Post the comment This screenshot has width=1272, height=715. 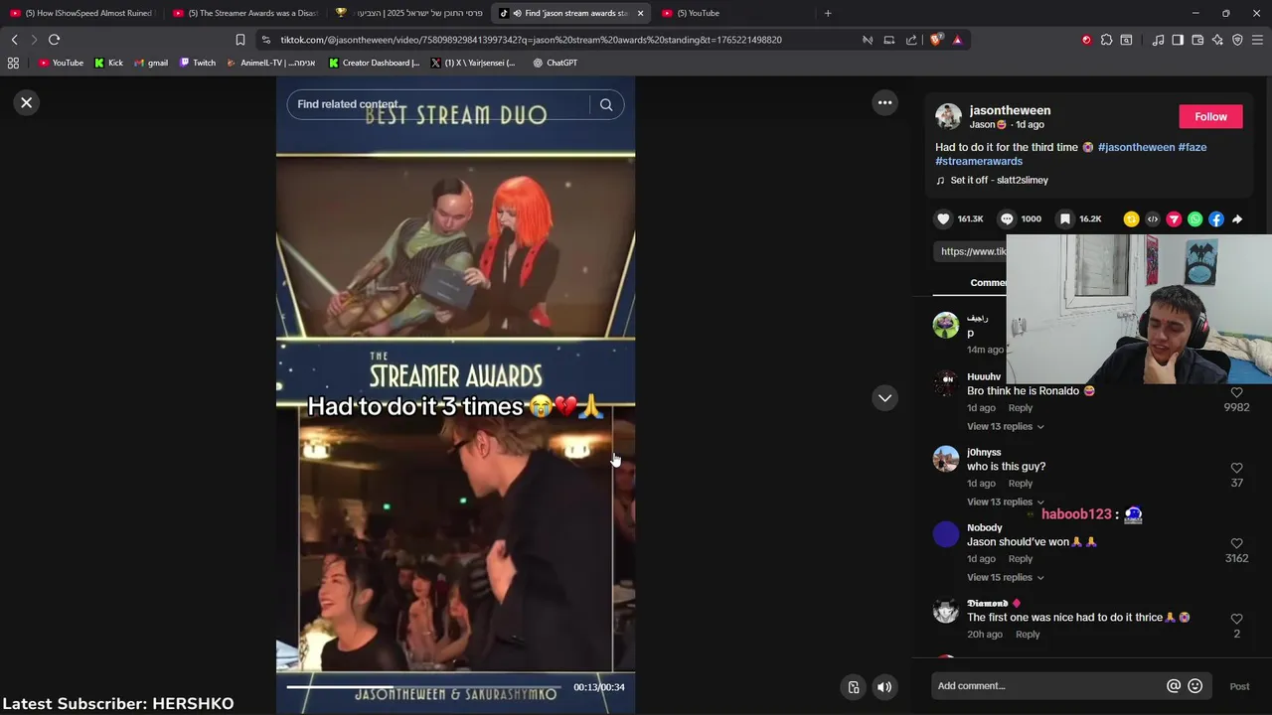1239,686
